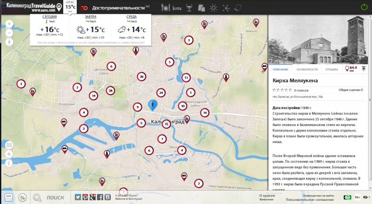The height and width of the screenshot is (204, 372).
Task: Open the shopping bags category icon
Action: (x=201, y=7)
